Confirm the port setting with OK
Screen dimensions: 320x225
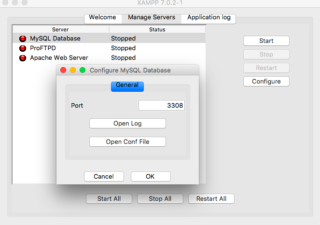pyautogui.click(x=151, y=176)
